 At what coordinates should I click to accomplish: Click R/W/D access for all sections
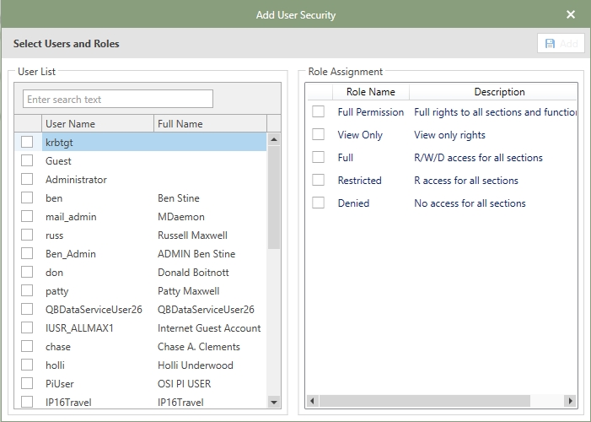pos(478,158)
